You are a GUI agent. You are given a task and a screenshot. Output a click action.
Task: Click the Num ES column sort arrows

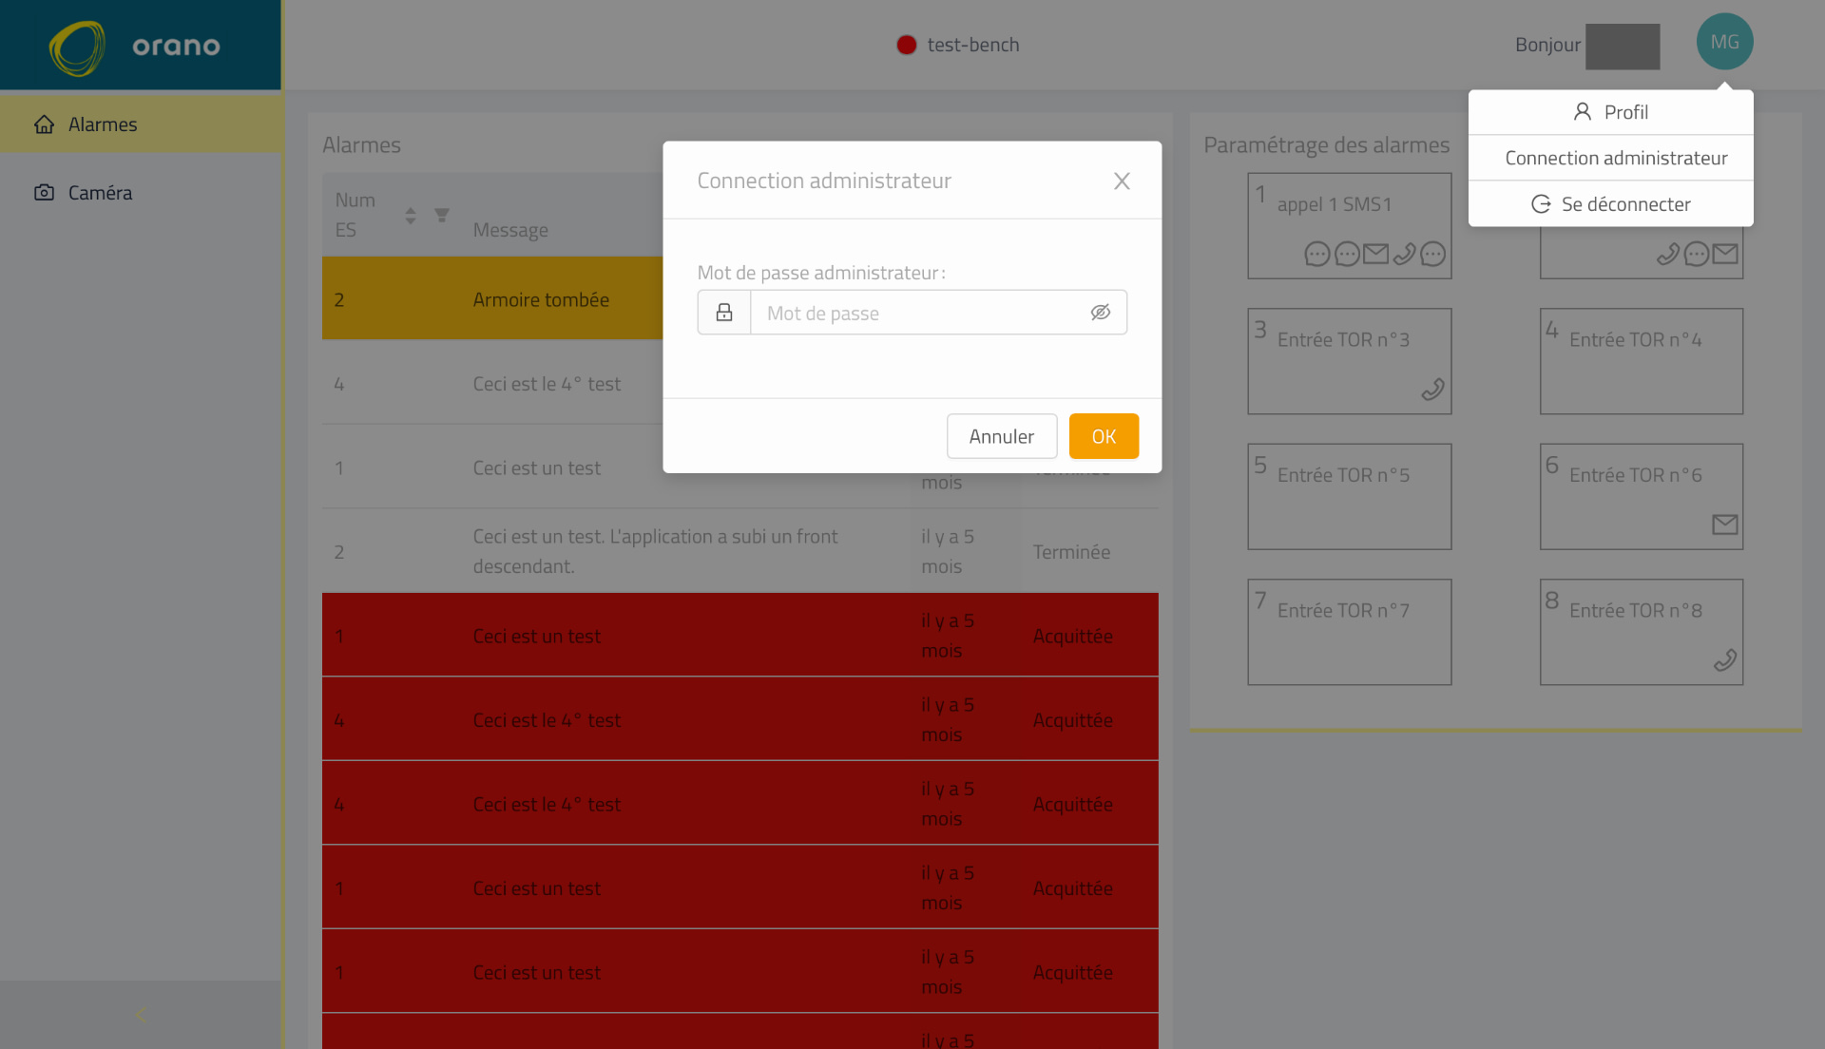[411, 216]
